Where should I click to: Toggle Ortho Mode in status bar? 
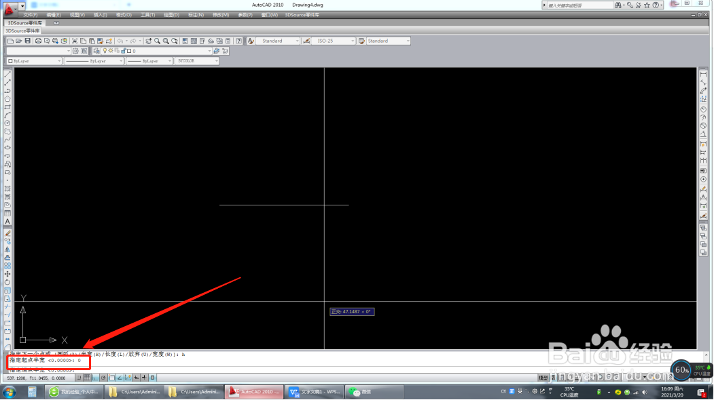pyautogui.click(x=95, y=377)
